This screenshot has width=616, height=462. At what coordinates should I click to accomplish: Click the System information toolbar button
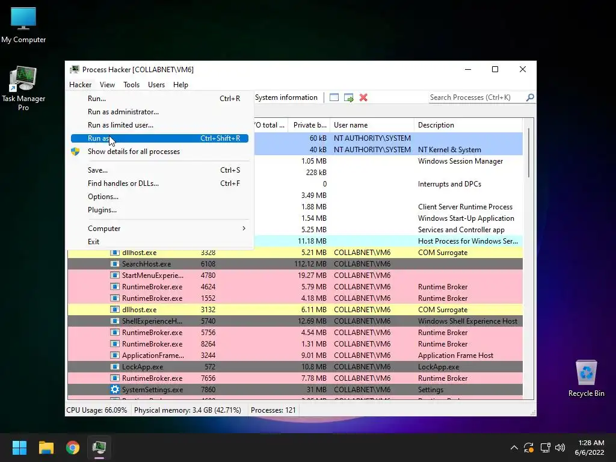tap(286, 97)
